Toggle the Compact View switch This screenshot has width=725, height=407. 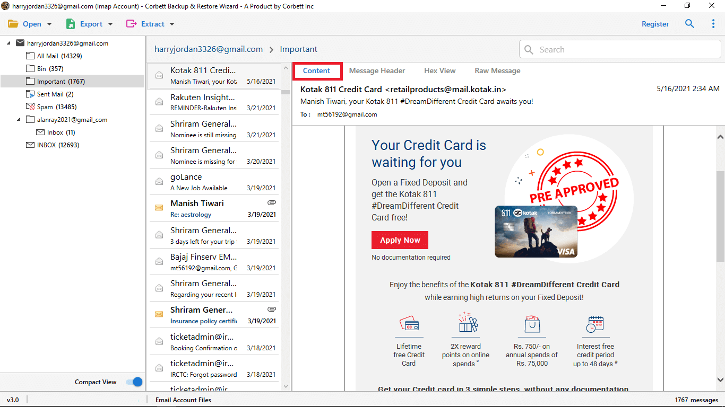coord(134,382)
